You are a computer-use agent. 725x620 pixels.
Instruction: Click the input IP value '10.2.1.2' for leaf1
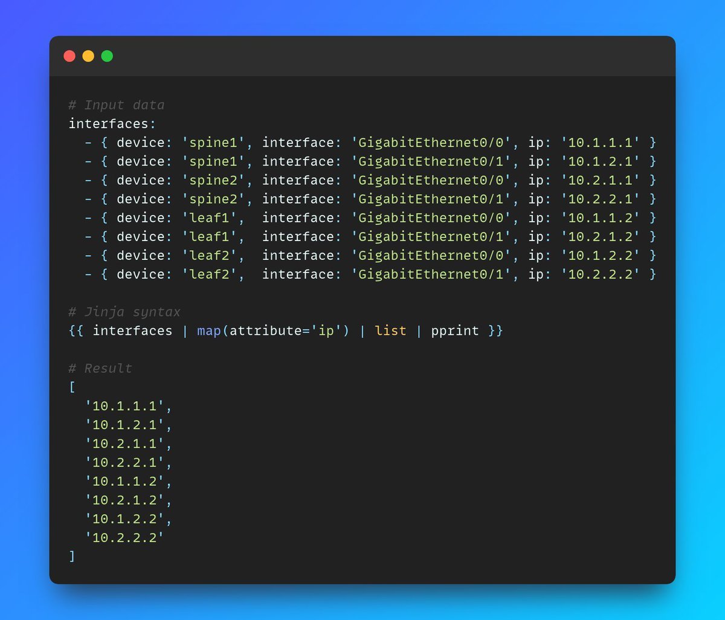click(601, 236)
